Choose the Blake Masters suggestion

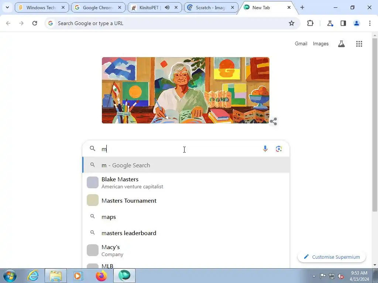coord(186,183)
